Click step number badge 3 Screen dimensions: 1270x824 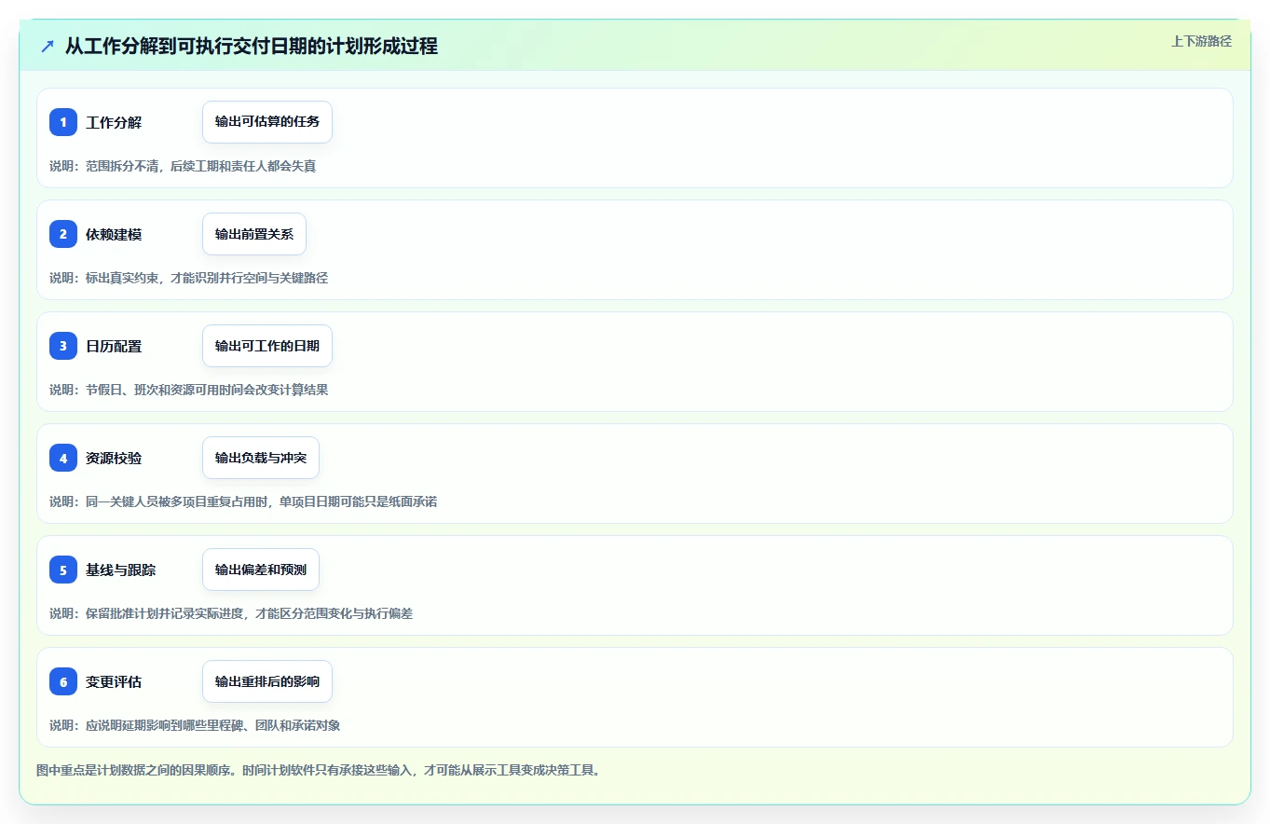(63, 346)
